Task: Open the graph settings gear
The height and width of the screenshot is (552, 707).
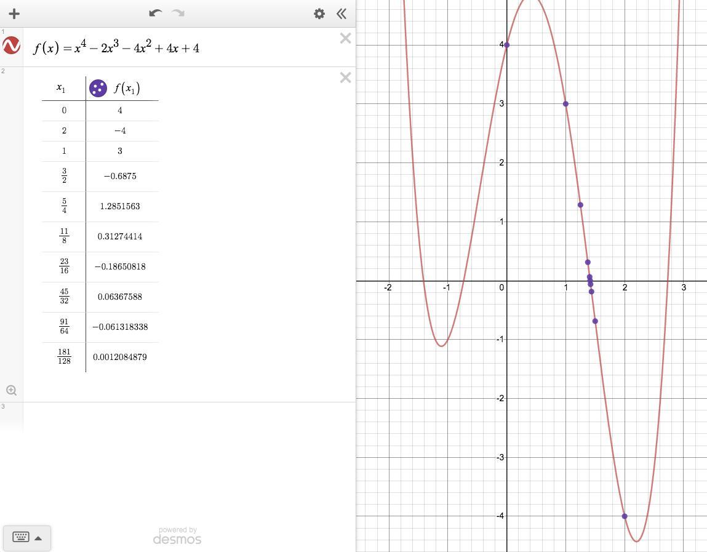Action: click(319, 14)
